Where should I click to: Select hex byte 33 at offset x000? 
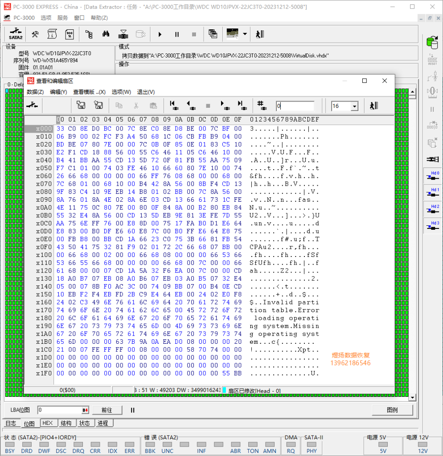click(60, 129)
